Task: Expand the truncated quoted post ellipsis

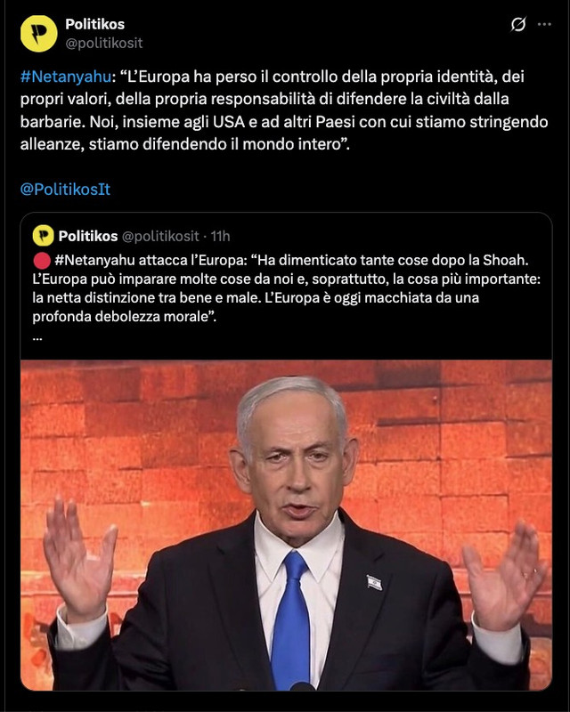Action: [37, 337]
